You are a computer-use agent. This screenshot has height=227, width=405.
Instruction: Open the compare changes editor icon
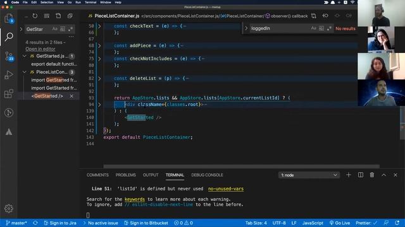click(x=314, y=16)
